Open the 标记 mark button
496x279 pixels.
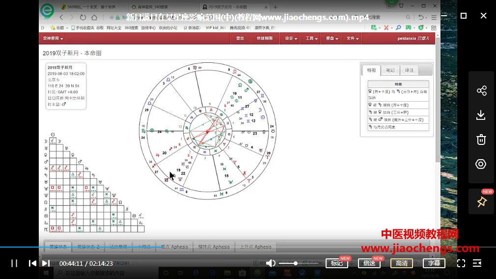tap(337, 263)
